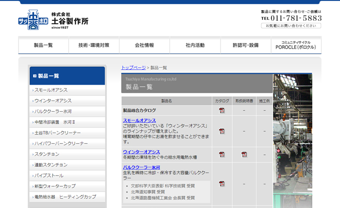340x208 pixels.
Task: Select 新型ウォーターカップ in the sidebar
Action: (67, 186)
